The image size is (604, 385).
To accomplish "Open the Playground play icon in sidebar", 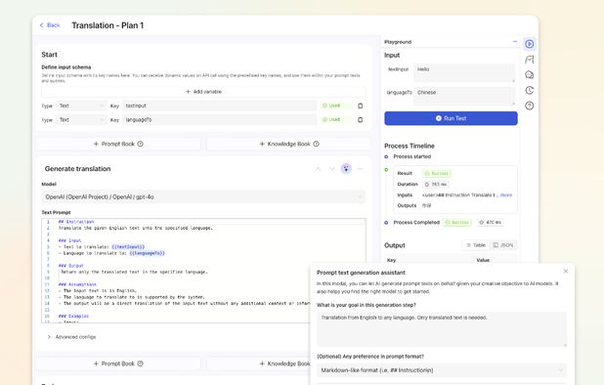I will [x=530, y=44].
